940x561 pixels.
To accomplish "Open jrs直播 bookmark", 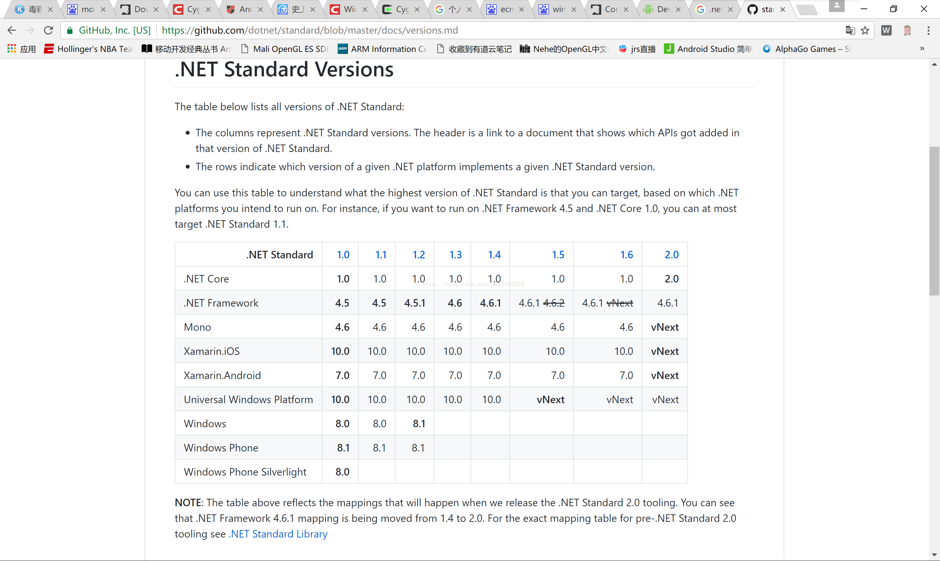I will point(637,49).
